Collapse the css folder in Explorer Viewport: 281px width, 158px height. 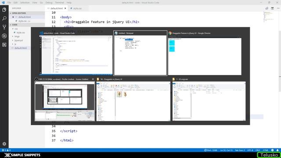point(16,29)
